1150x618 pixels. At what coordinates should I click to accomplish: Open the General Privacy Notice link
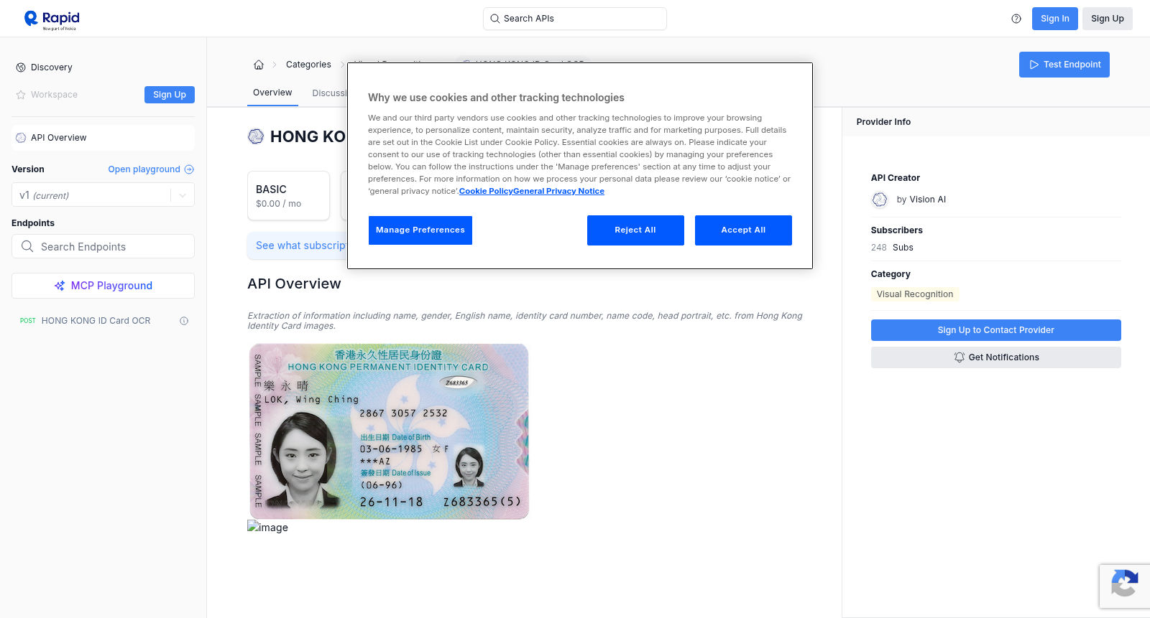[x=558, y=191]
